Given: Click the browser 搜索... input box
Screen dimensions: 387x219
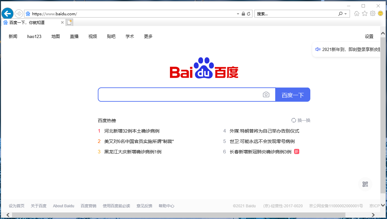Looking at the screenshot, I should [296, 14].
